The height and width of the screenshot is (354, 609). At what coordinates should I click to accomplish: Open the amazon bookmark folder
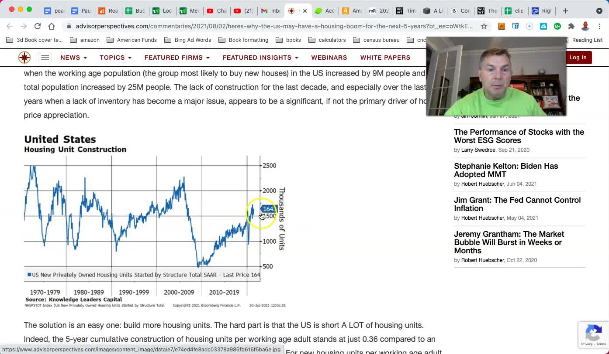point(85,40)
